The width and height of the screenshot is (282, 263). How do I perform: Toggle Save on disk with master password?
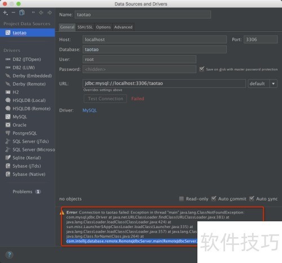click(202, 69)
